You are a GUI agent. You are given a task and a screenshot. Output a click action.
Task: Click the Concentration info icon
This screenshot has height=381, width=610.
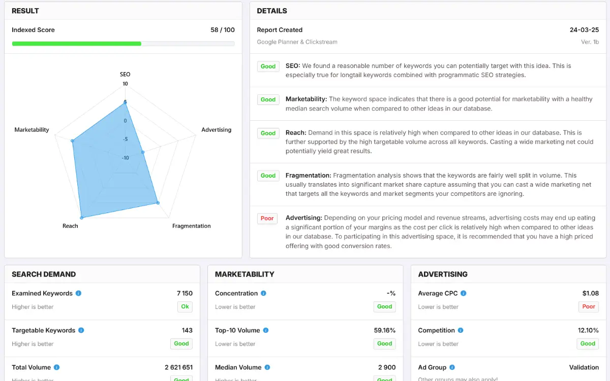[x=263, y=293]
